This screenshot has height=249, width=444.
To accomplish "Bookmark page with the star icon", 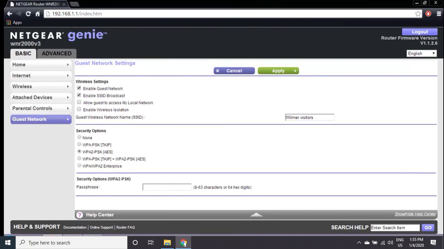I will tap(418, 14).
